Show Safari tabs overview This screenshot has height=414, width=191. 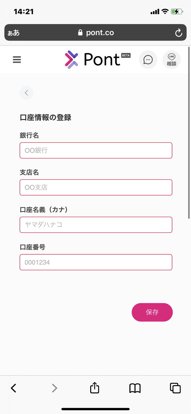175,388
